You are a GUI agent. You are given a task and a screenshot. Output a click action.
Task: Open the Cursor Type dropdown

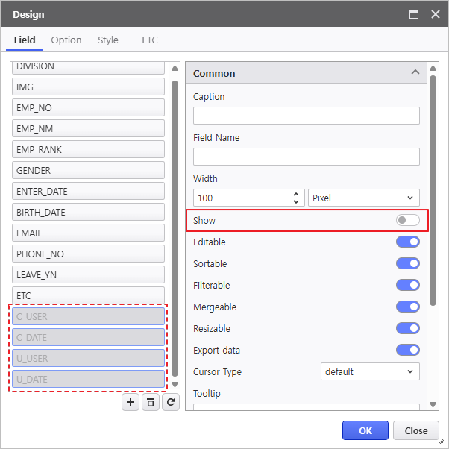[x=370, y=371]
